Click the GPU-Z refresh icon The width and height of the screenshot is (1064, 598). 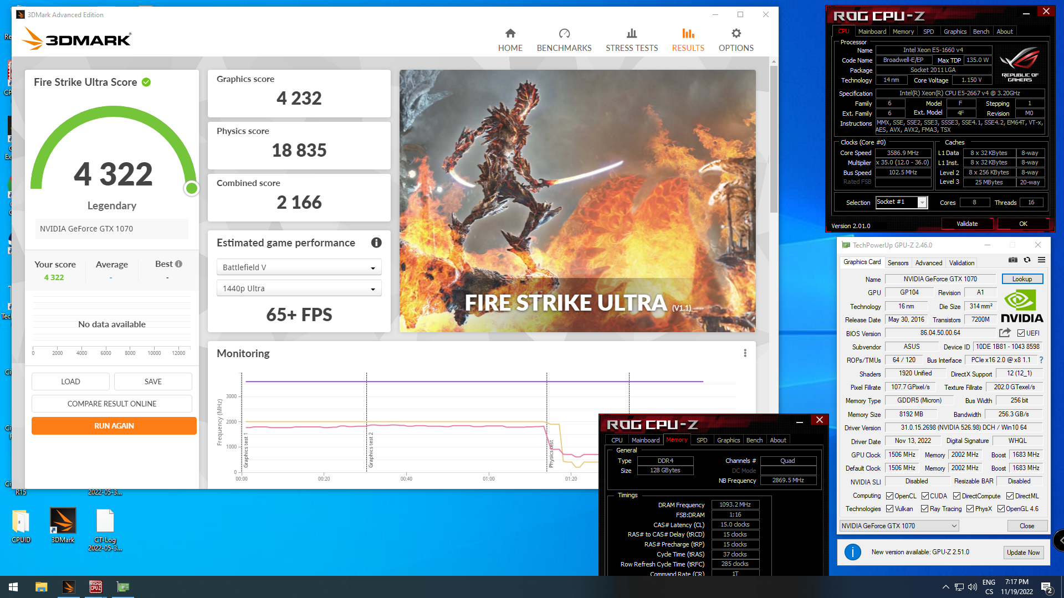pos(1027,260)
